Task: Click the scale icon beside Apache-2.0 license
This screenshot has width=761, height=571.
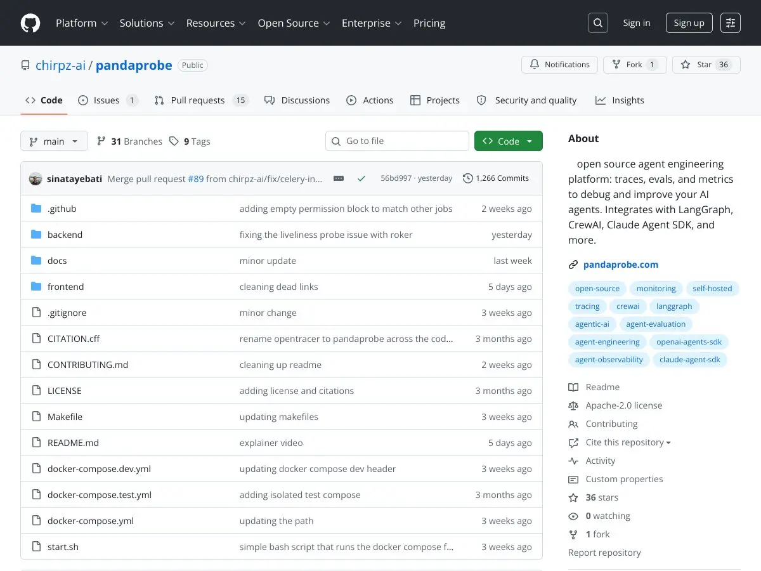Action: click(573, 405)
